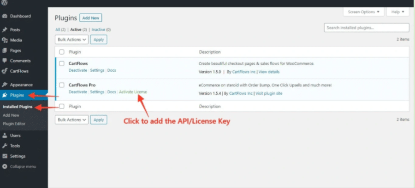Filter plugins by Inactive (0)
This screenshot has width=415, height=188.
pyautogui.click(x=101, y=30)
